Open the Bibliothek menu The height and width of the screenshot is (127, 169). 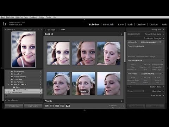click(19, 17)
